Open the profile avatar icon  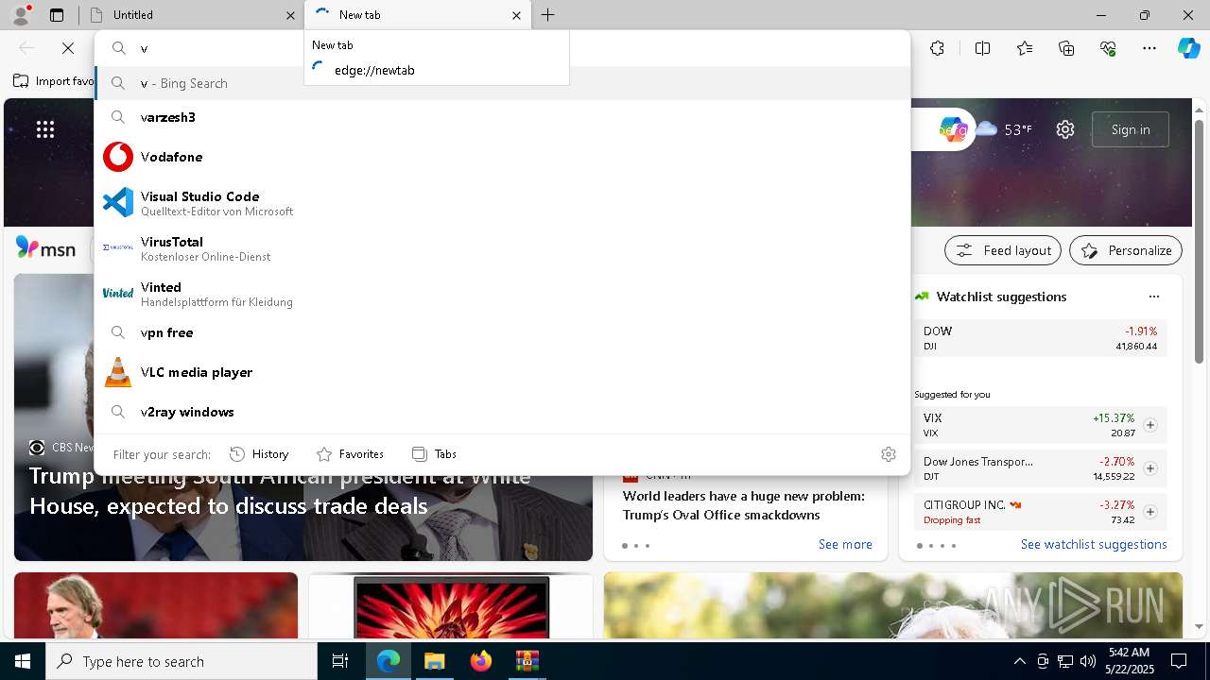click(x=20, y=15)
